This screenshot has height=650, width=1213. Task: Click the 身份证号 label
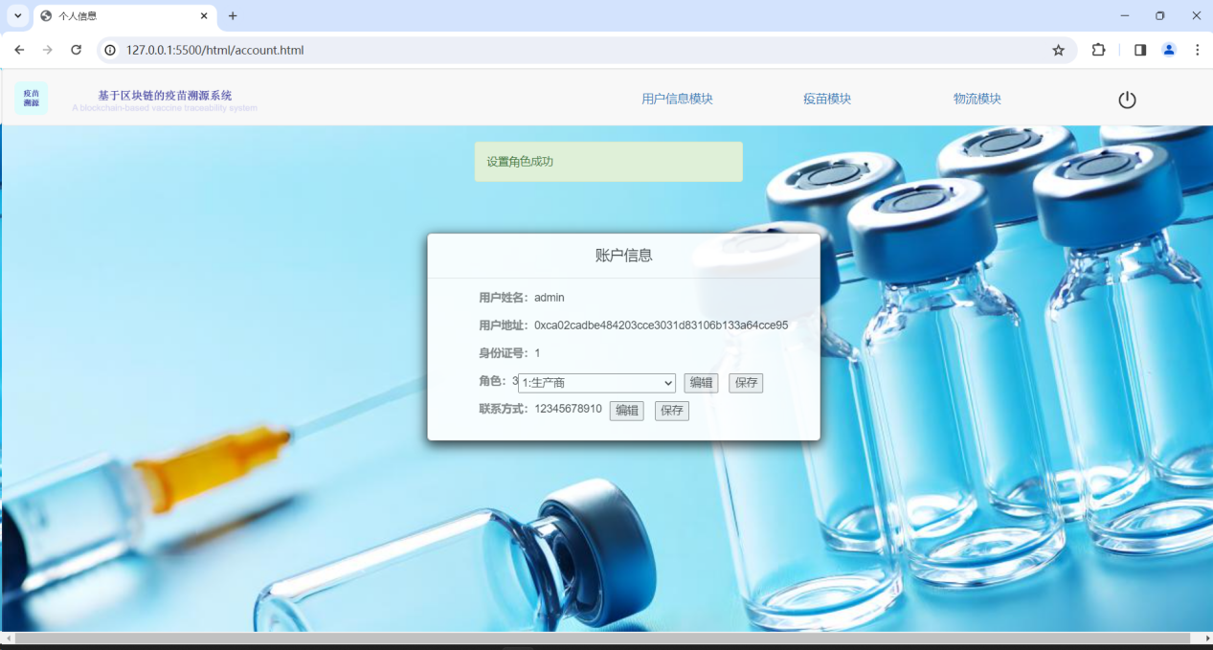[504, 353]
